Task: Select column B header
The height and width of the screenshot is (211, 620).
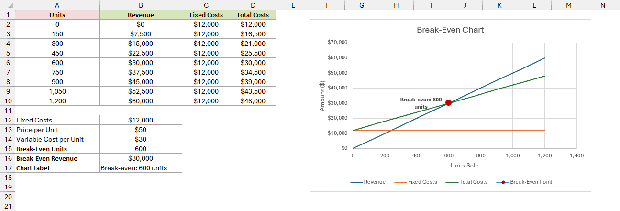Action: (141, 5)
